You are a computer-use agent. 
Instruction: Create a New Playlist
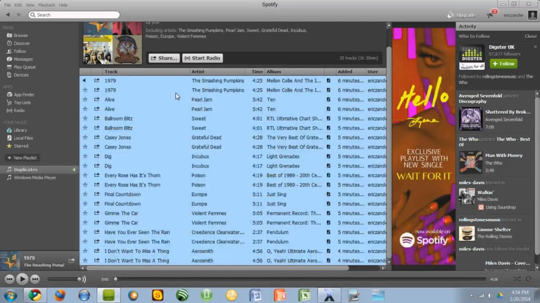(x=22, y=158)
